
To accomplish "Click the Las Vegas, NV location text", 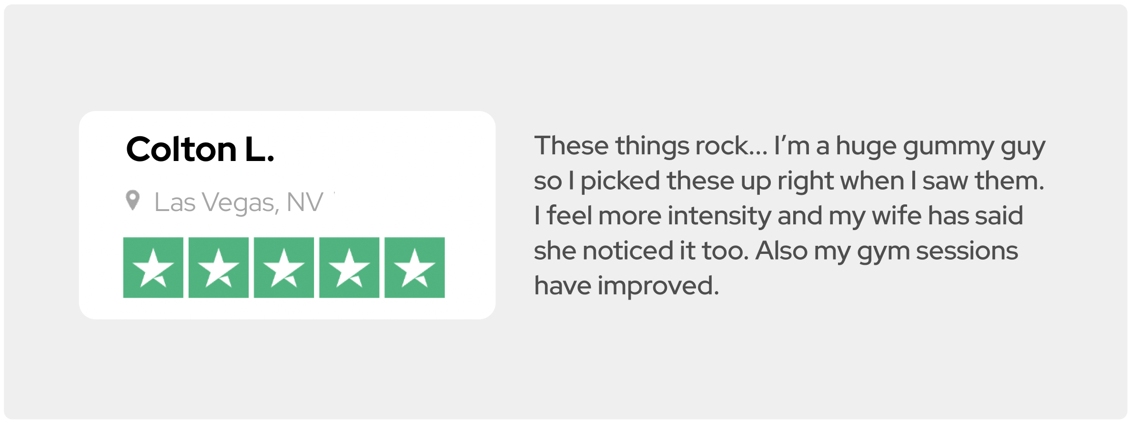I will 239,202.
